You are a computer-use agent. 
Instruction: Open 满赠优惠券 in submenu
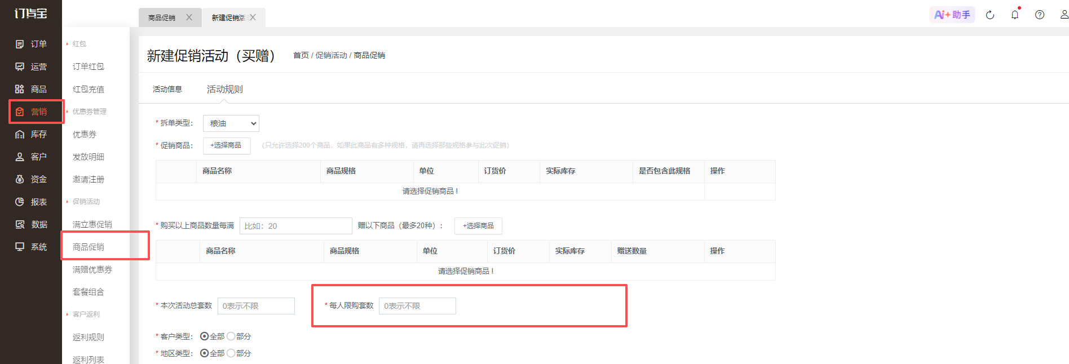(92, 269)
